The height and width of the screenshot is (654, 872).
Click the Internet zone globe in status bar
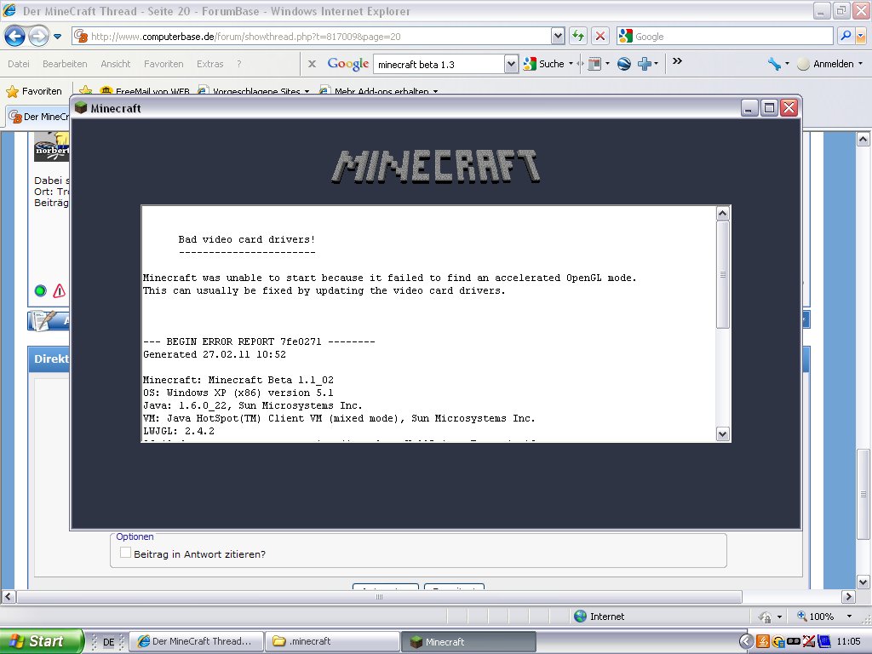pyautogui.click(x=580, y=617)
